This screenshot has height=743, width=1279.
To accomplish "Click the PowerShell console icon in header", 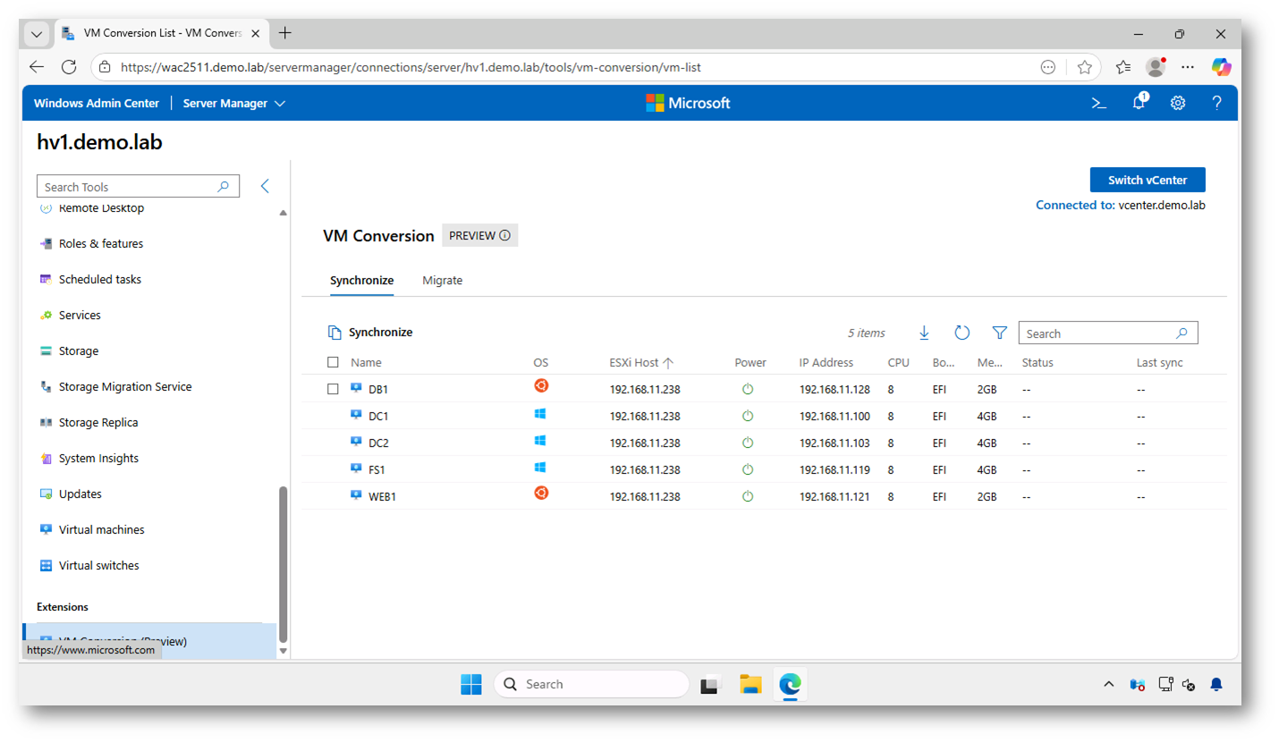I will coord(1099,103).
